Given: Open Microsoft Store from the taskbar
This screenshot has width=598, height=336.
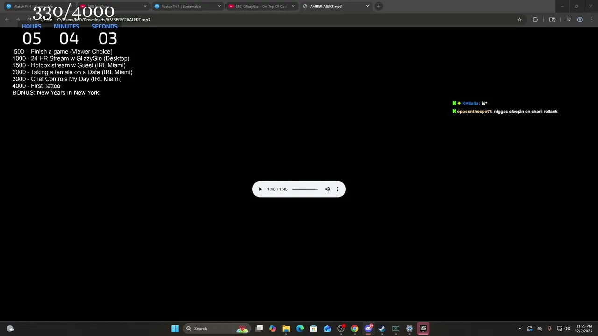Looking at the screenshot, I should (313, 329).
